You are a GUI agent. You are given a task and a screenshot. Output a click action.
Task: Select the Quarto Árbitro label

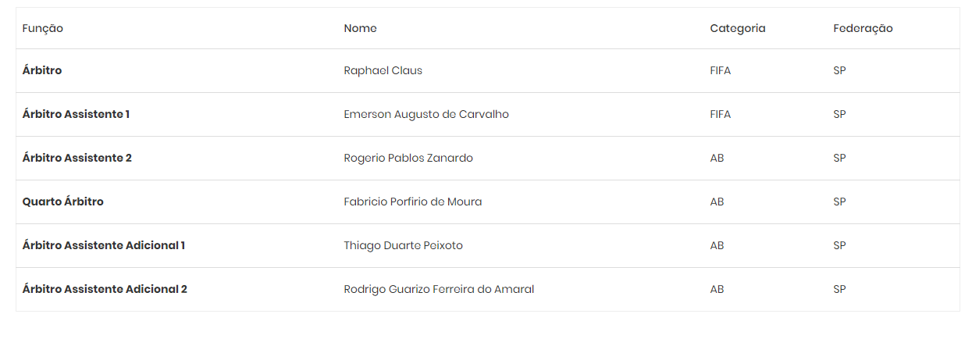point(62,202)
